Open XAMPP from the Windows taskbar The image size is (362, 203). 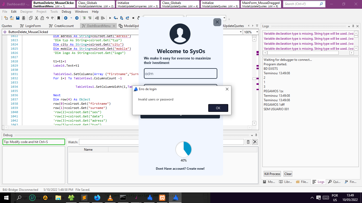pos(162,198)
